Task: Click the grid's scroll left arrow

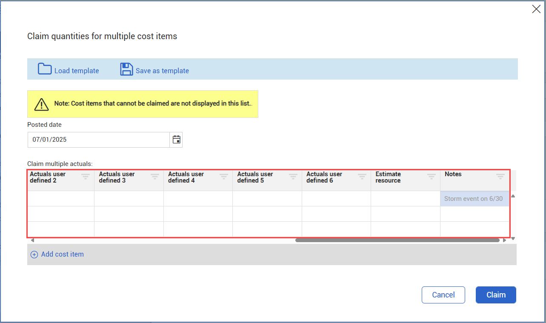Action: point(32,240)
